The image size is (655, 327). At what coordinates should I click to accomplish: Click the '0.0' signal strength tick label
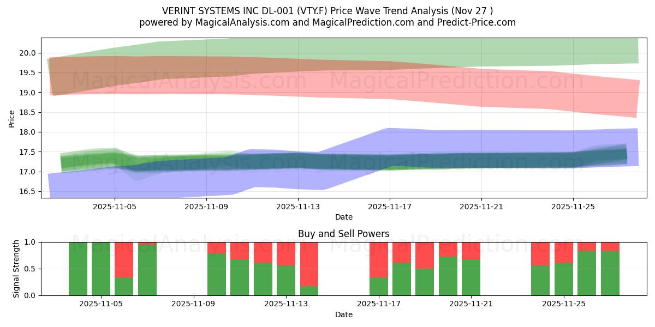click(x=31, y=295)
